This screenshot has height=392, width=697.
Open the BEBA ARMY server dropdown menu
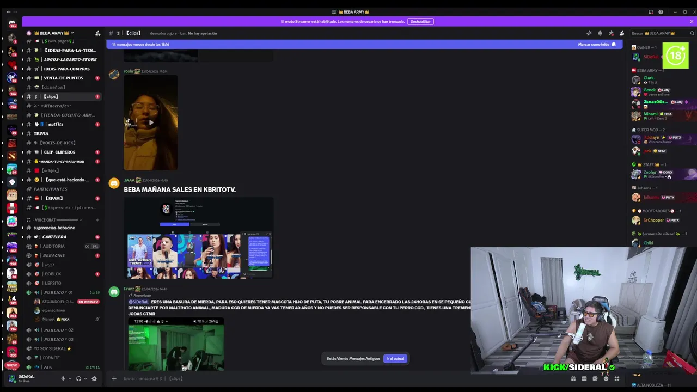click(x=53, y=33)
